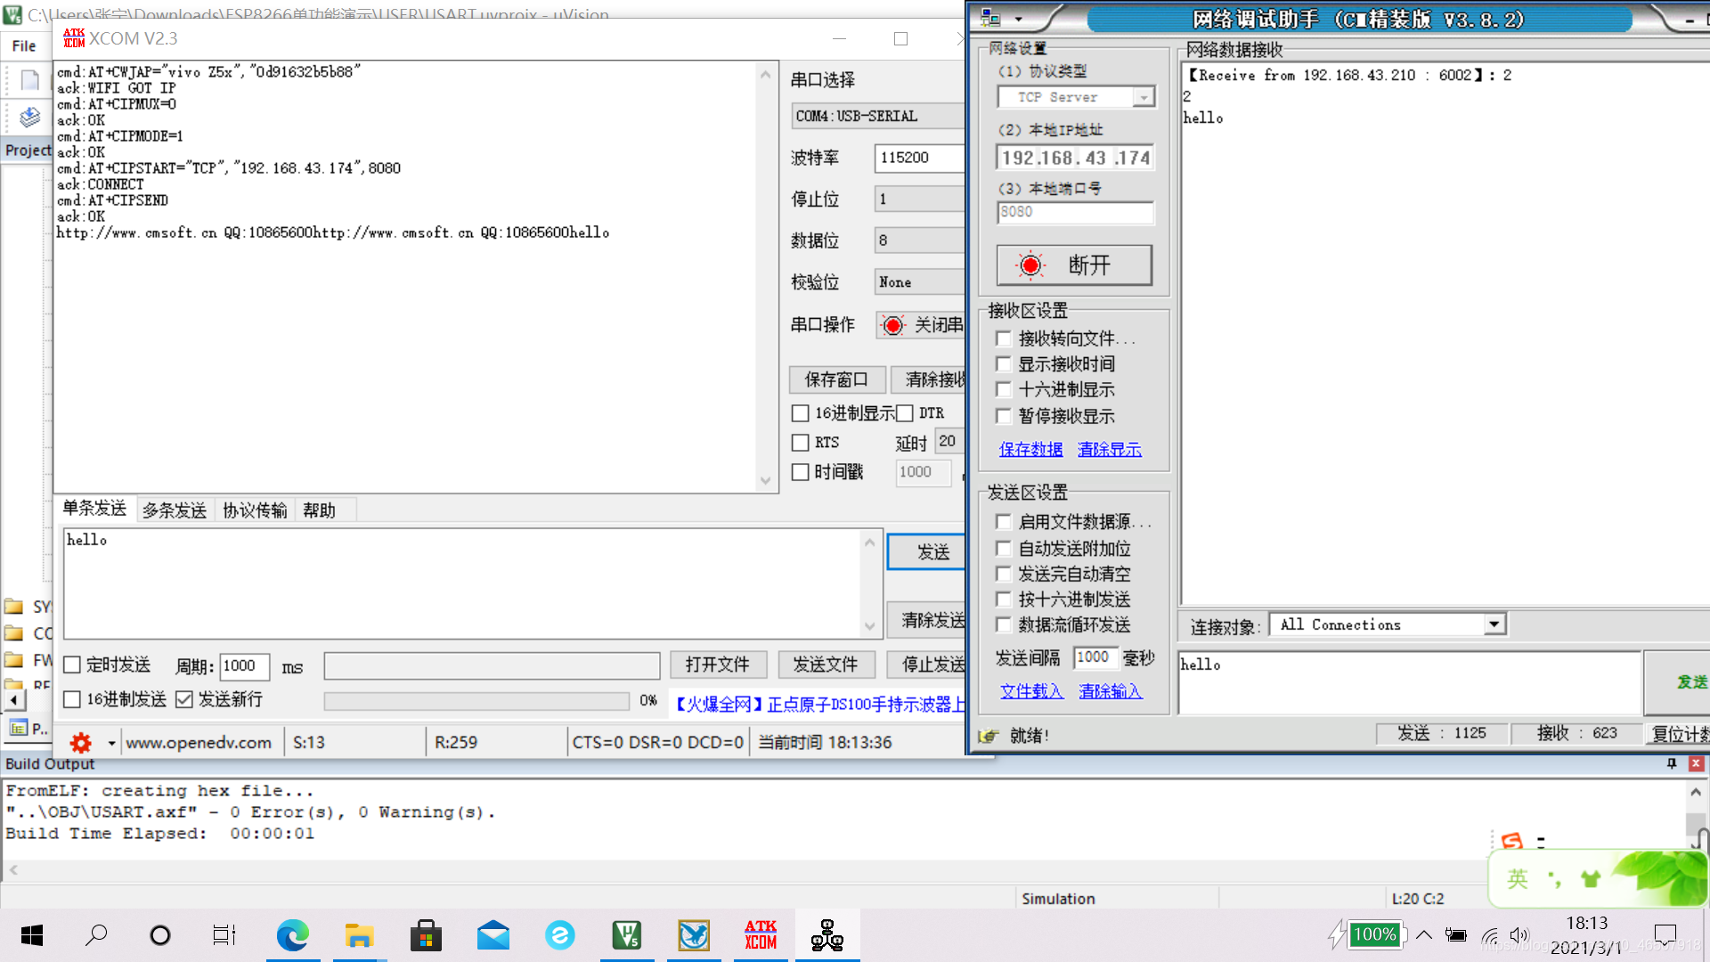Open Windows Start menu
This screenshot has width=1710, height=962.
pos(32,935)
